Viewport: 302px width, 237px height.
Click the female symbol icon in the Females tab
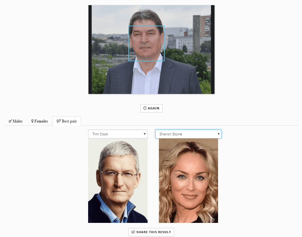point(32,121)
